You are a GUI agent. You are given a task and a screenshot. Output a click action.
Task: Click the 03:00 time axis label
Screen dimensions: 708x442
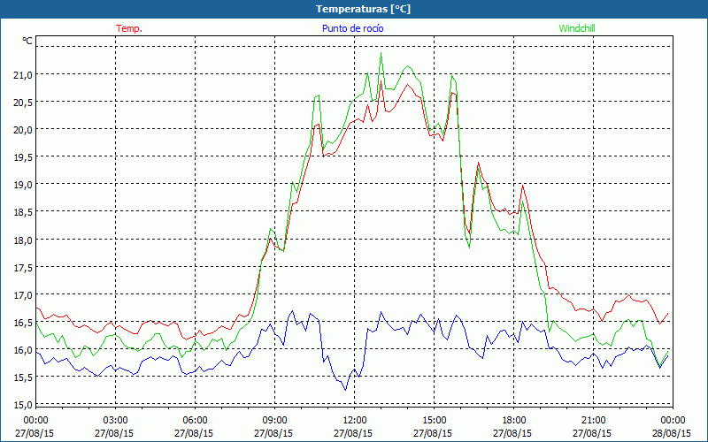[x=115, y=421]
